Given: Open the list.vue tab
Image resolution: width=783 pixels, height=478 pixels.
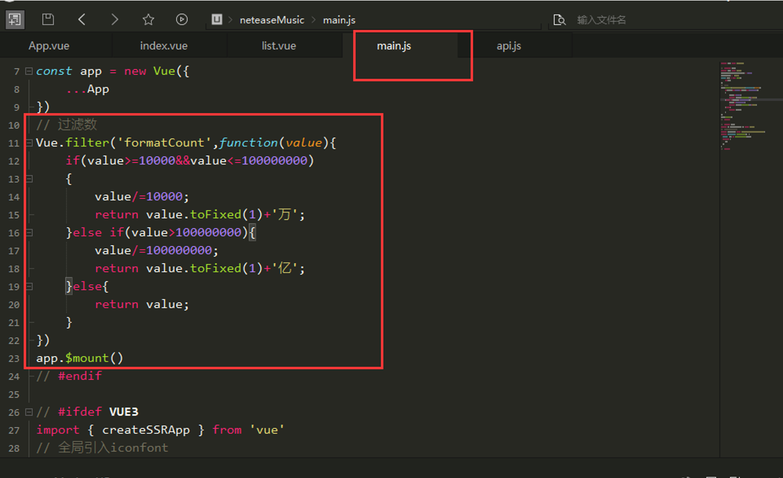Looking at the screenshot, I should (x=278, y=46).
